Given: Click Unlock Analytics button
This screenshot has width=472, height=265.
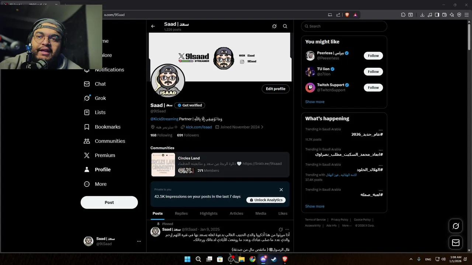Looking at the screenshot, I should click(x=266, y=200).
